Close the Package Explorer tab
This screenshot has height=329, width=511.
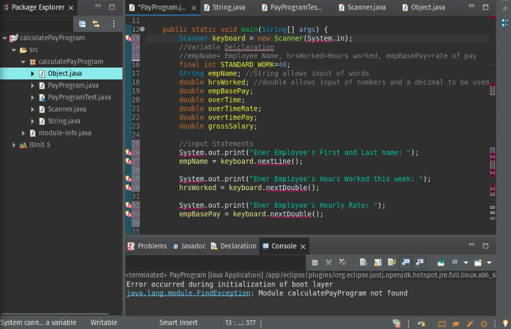(71, 8)
